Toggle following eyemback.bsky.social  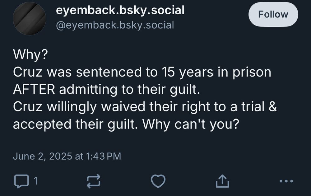pyautogui.click(x=273, y=14)
